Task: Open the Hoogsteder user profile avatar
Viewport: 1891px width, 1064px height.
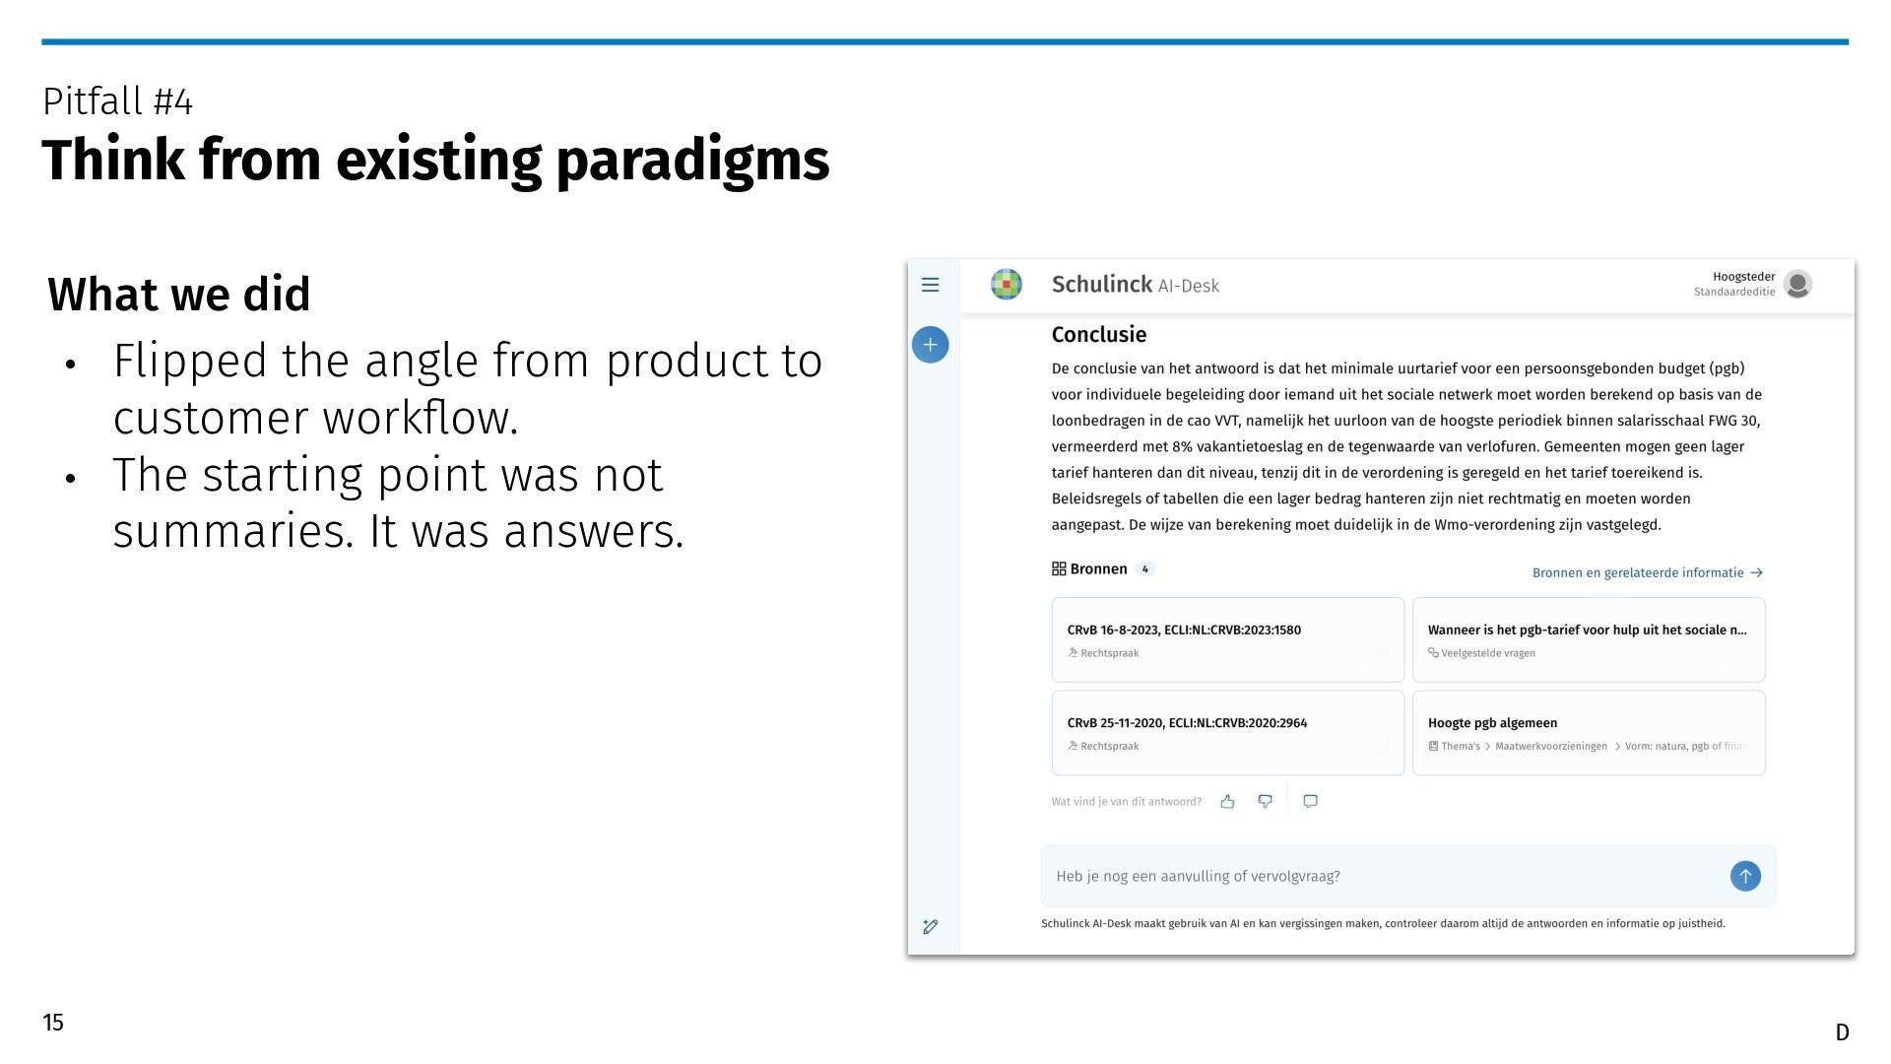Action: [1797, 284]
